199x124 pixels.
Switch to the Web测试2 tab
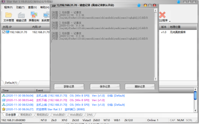point(76,115)
